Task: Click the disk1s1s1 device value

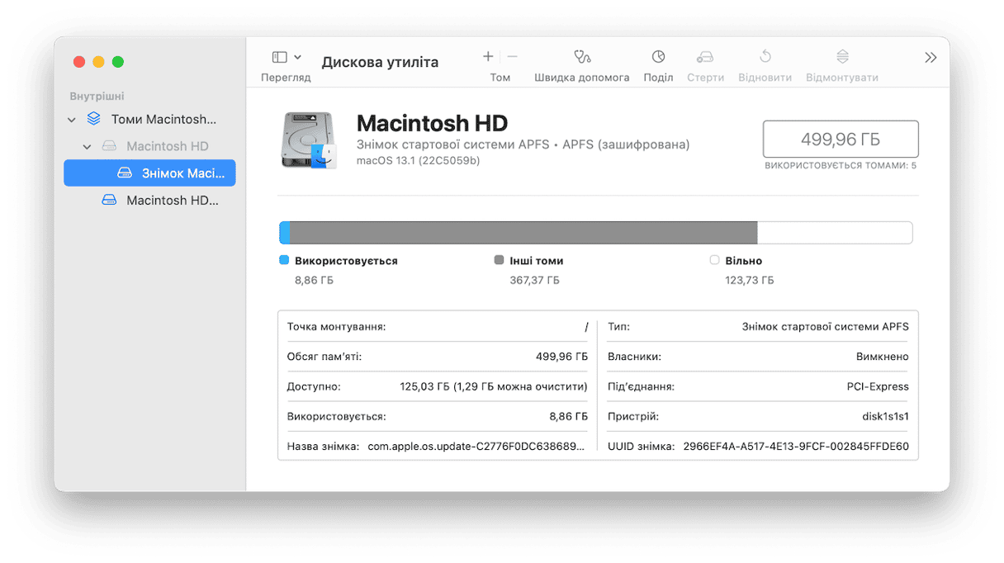Action: [x=885, y=417]
